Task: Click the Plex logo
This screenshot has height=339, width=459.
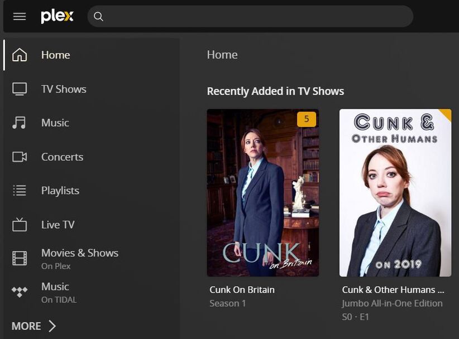Action: pos(57,16)
